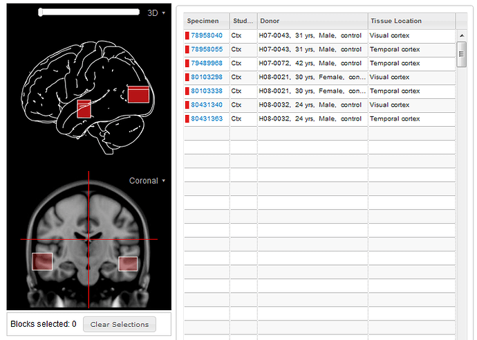Image resolution: width=477 pixels, height=340 pixels.
Task: Sort by the Tissue Location column header
Action: (411, 21)
